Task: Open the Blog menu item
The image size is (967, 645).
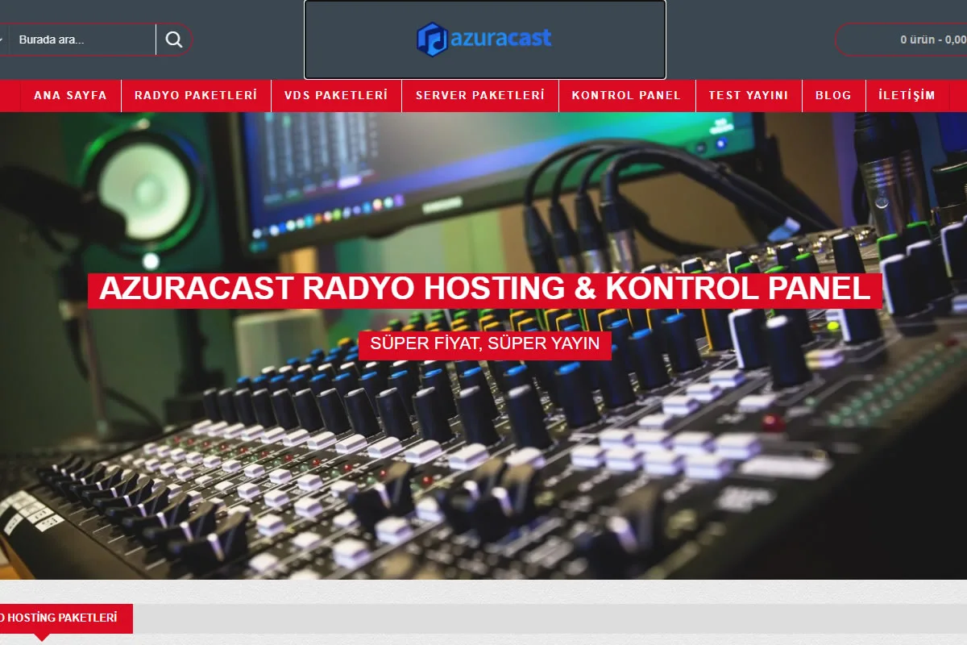Action: (x=833, y=95)
